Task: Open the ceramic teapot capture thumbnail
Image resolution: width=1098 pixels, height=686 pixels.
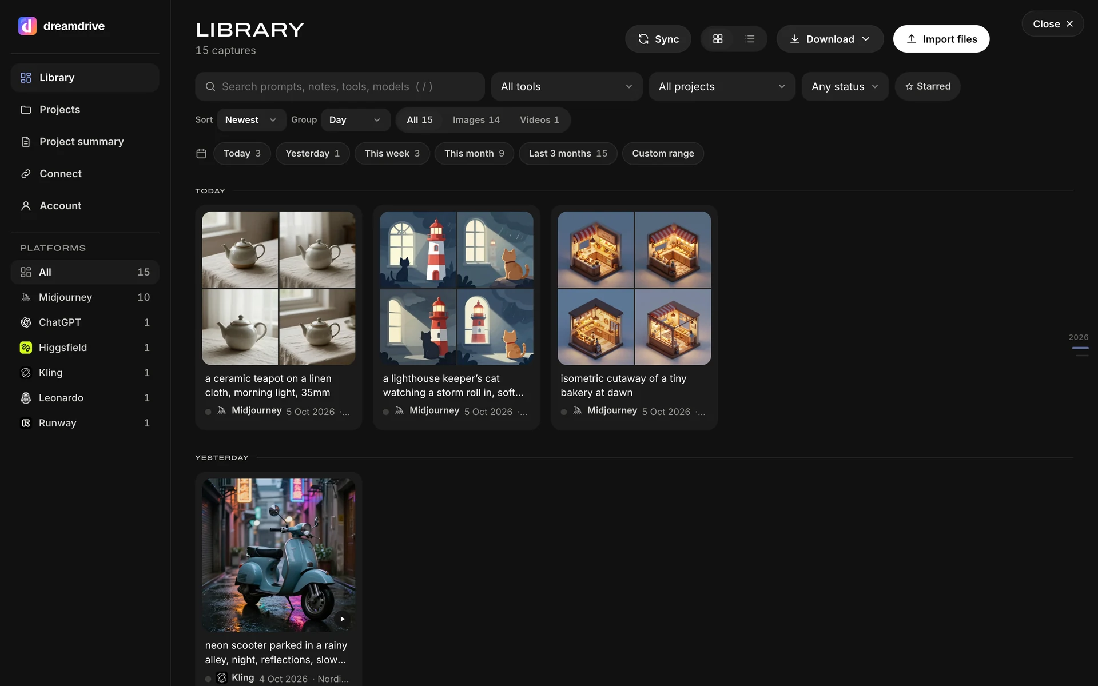Action: click(x=279, y=288)
